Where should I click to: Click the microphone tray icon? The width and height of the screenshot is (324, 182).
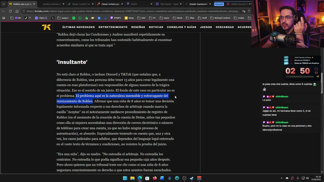[x=298, y=178]
